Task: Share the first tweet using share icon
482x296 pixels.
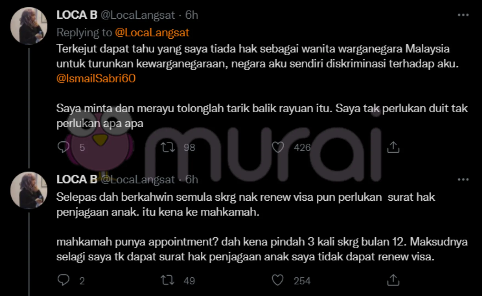Action: 393,147
